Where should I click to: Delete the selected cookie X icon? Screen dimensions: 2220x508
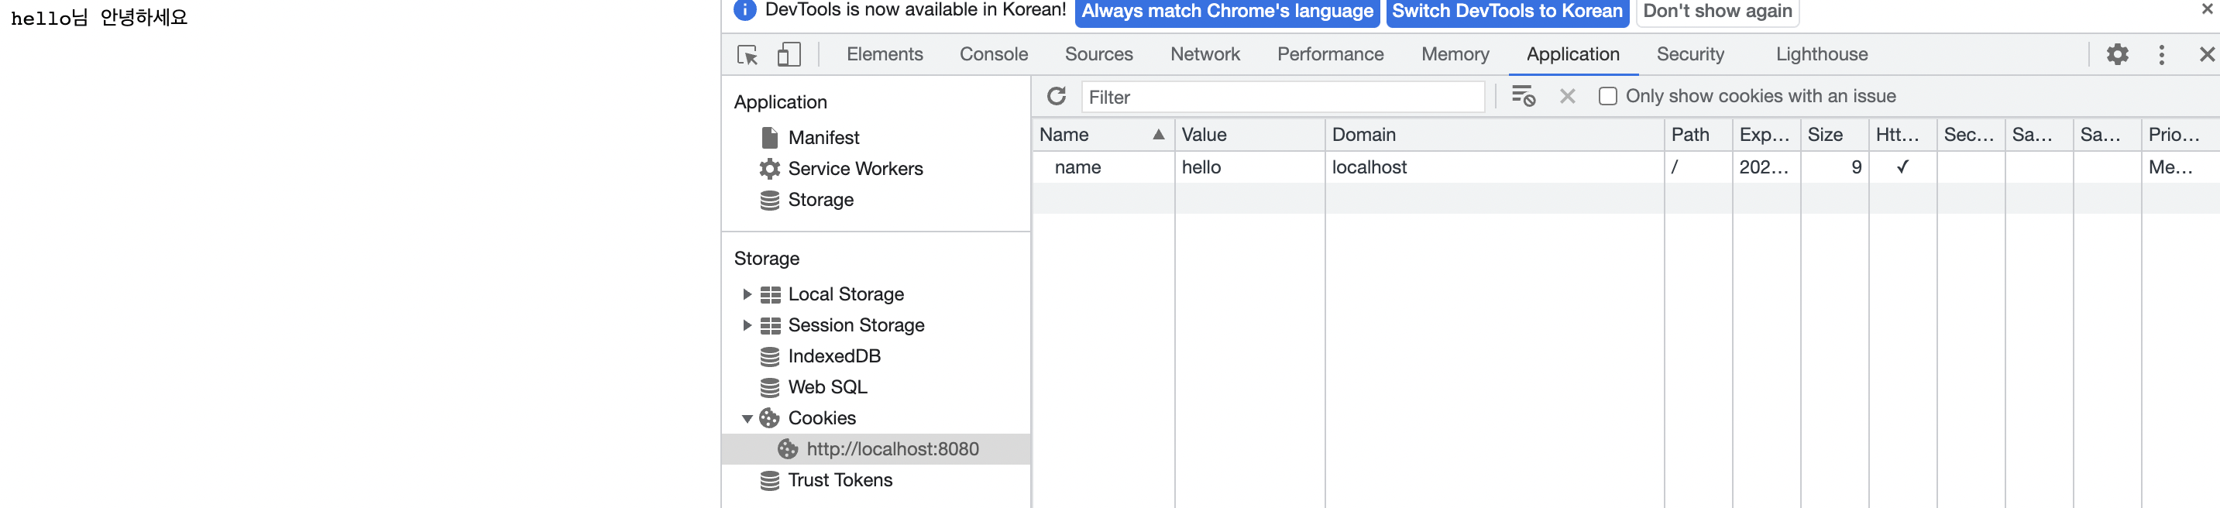point(1568,97)
